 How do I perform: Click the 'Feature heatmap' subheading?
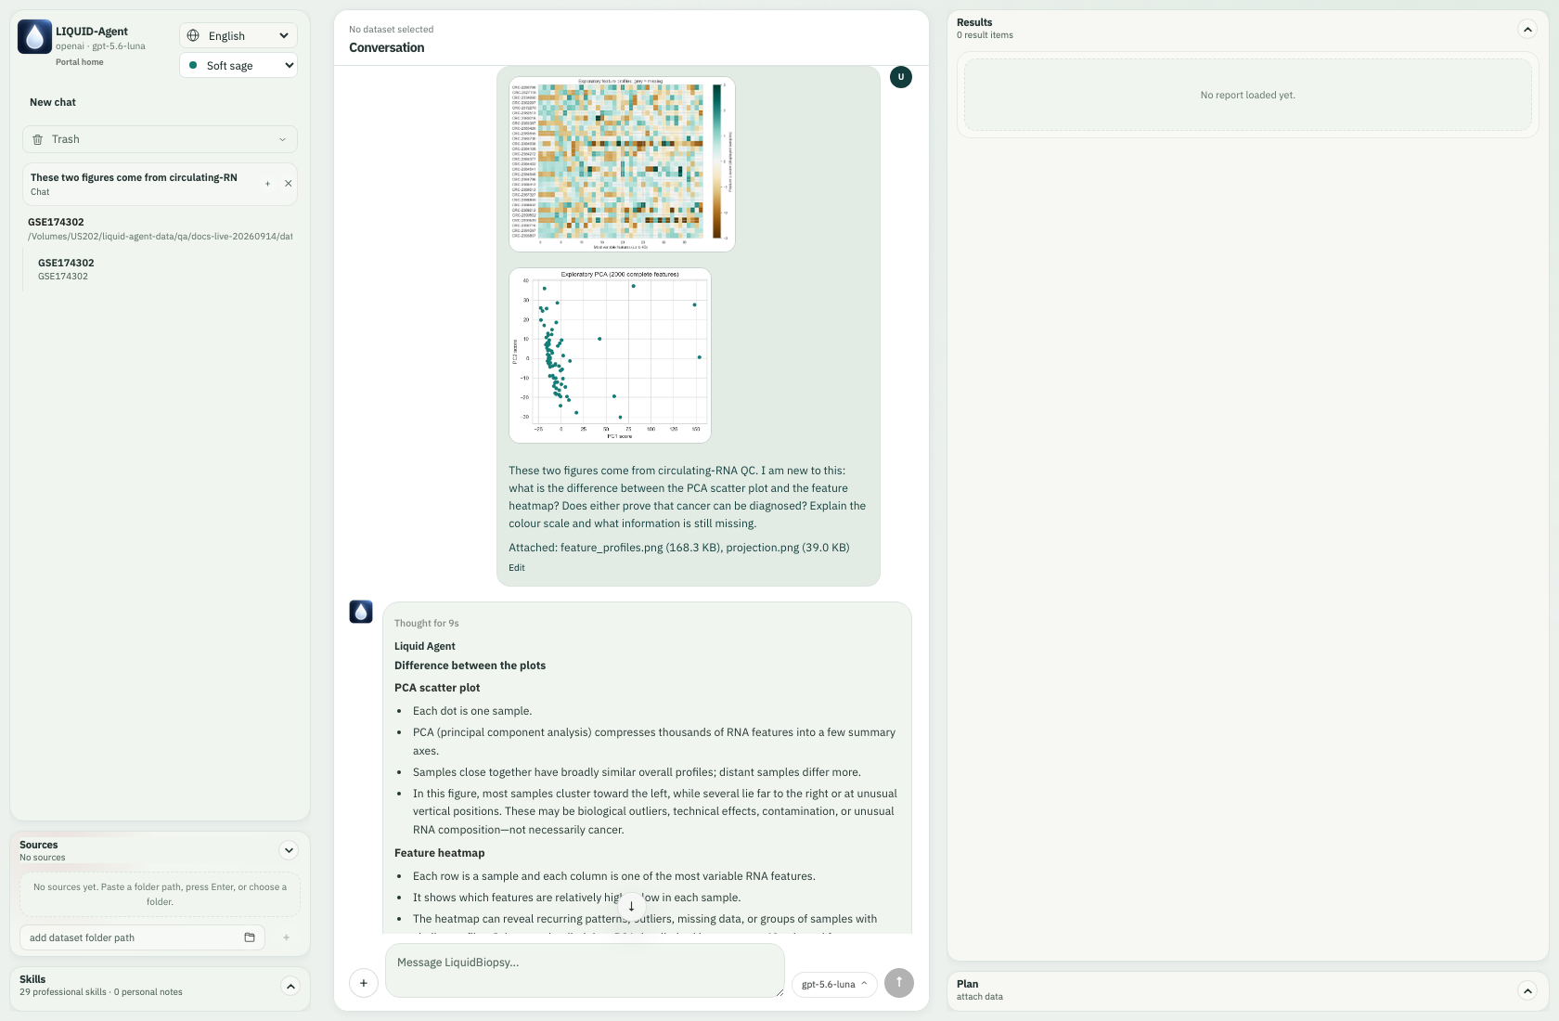coord(440,853)
